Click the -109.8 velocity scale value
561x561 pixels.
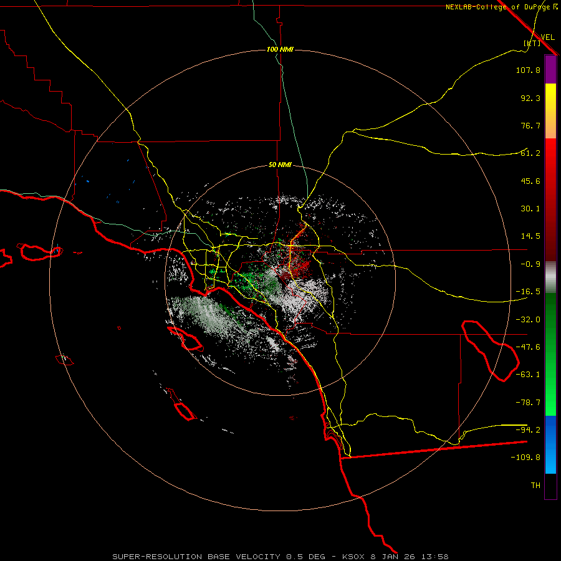point(525,458)
